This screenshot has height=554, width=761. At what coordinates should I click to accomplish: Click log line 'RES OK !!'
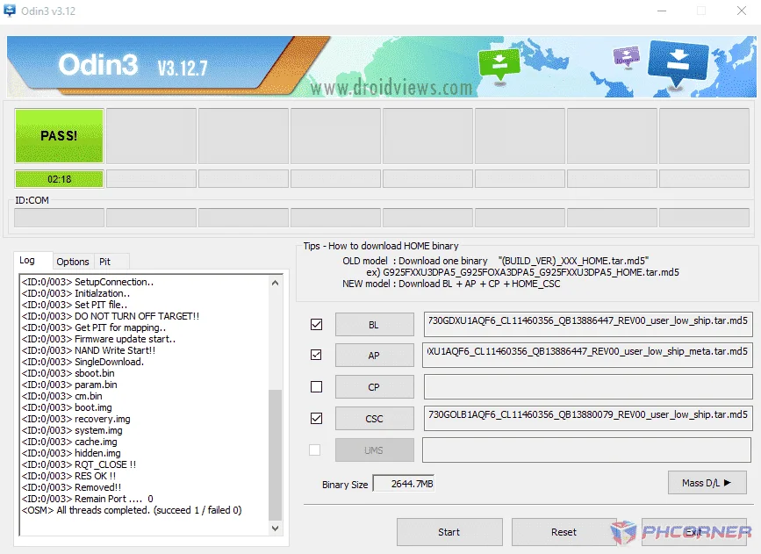click(x=69, y=476)
